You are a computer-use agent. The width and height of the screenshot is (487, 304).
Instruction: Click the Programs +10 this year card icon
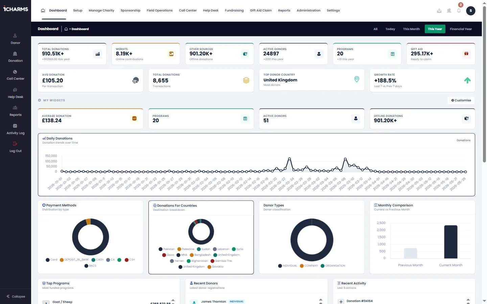click(x=393, y=54)
